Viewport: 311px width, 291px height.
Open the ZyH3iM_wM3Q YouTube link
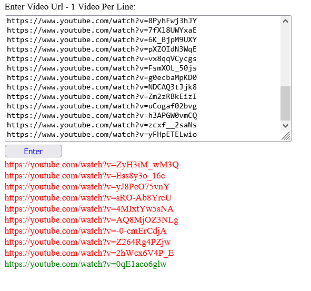click(x=92, y=165)
